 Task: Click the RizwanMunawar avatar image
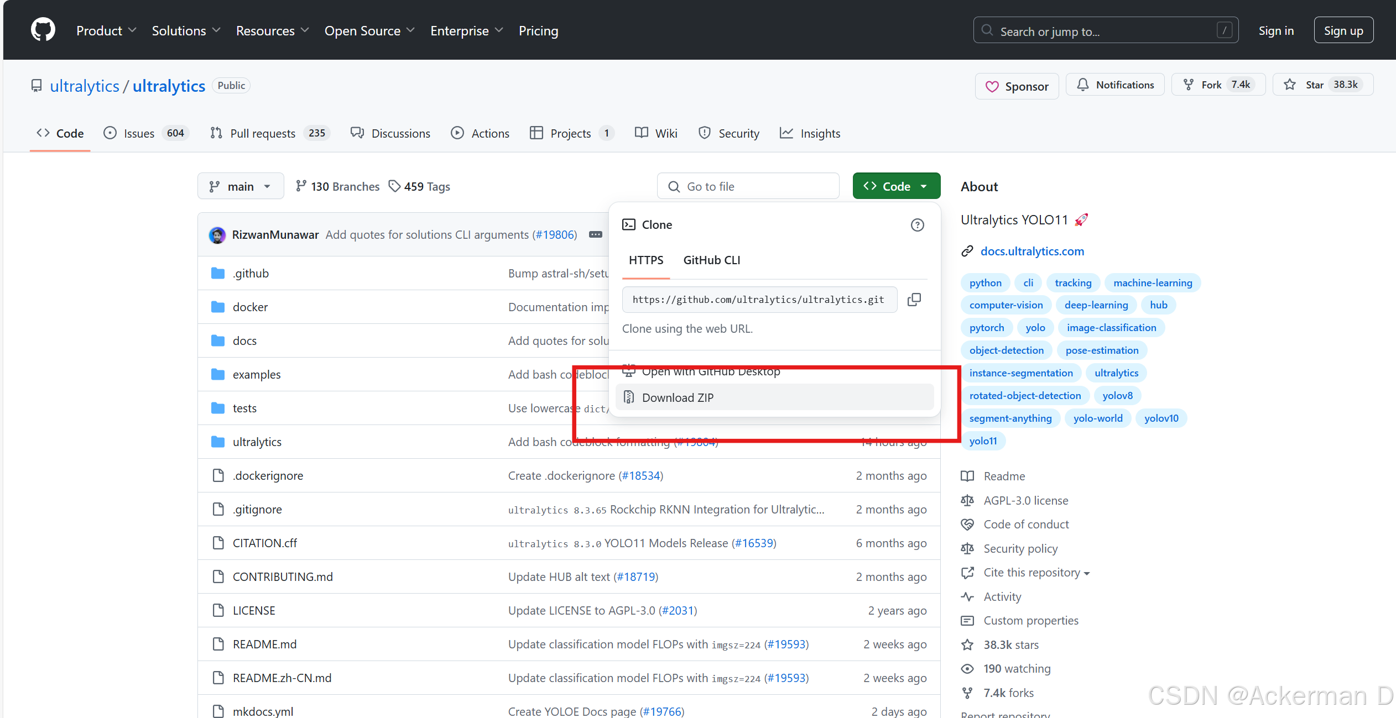coord(217,235)
